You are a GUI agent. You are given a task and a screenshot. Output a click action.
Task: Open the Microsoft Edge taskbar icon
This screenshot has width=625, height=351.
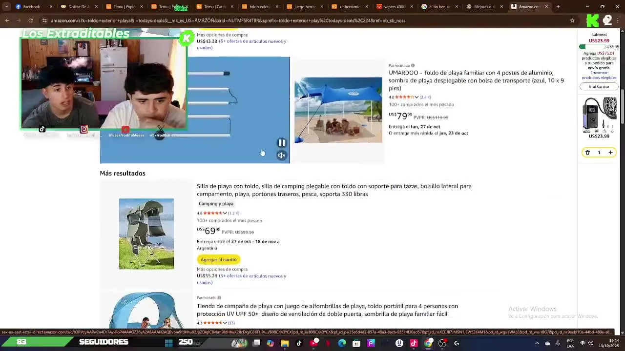pos(342,343)
